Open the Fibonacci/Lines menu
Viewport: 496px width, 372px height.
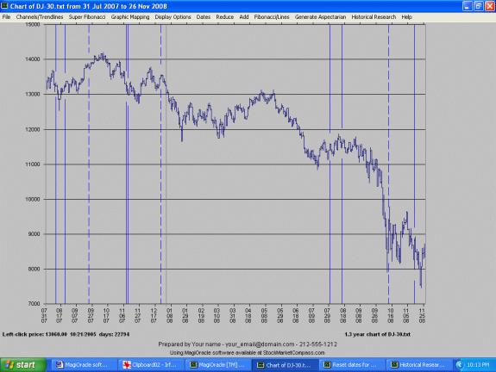click(x=272, y=17)
